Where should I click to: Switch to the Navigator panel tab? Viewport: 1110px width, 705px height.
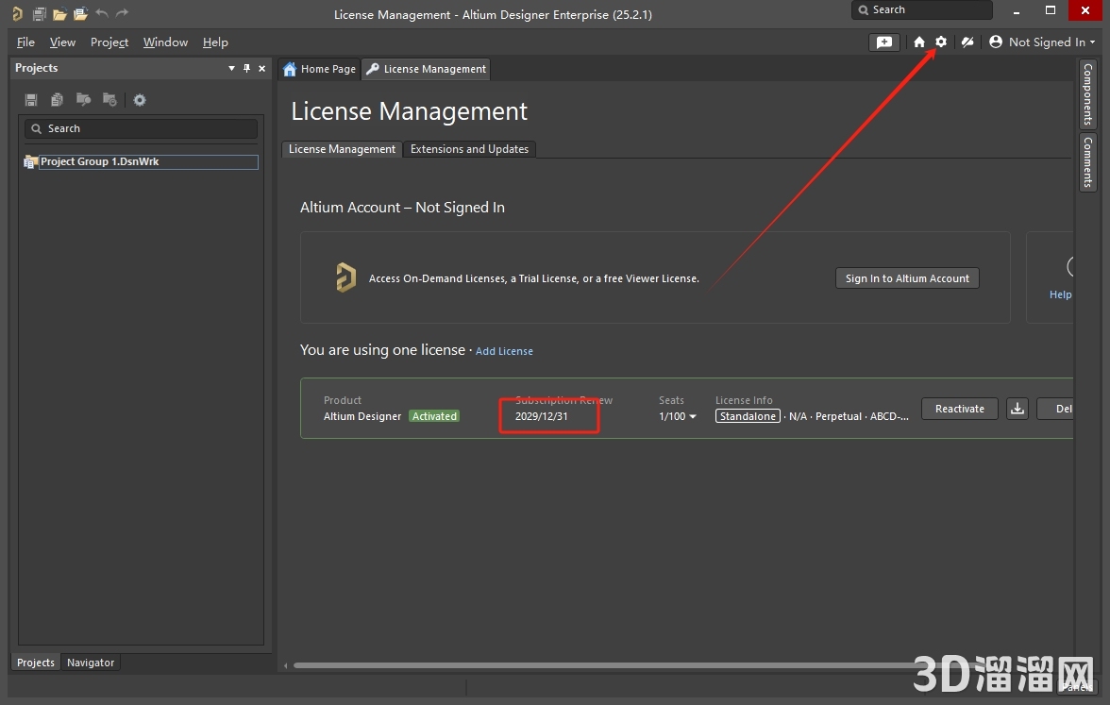click(x=91, y=663)
